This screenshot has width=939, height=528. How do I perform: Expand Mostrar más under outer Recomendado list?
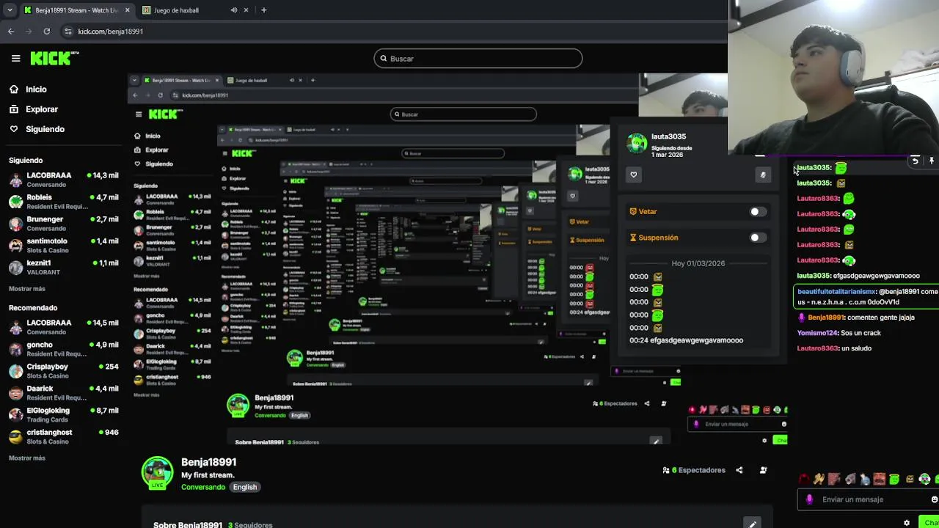[x=27, y=458]
